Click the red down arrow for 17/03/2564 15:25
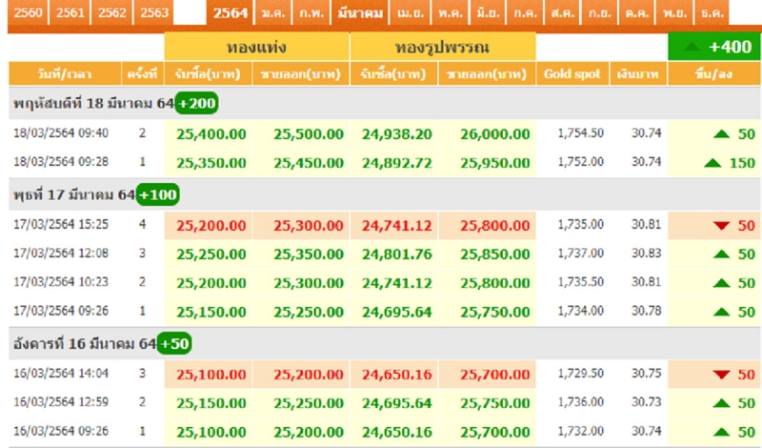This screenshot has width=762, height=448. coord(720,225)
